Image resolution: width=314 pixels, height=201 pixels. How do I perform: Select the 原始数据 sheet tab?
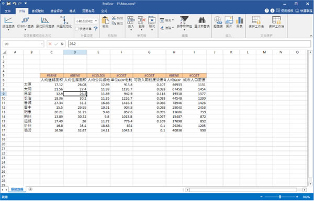17,189
